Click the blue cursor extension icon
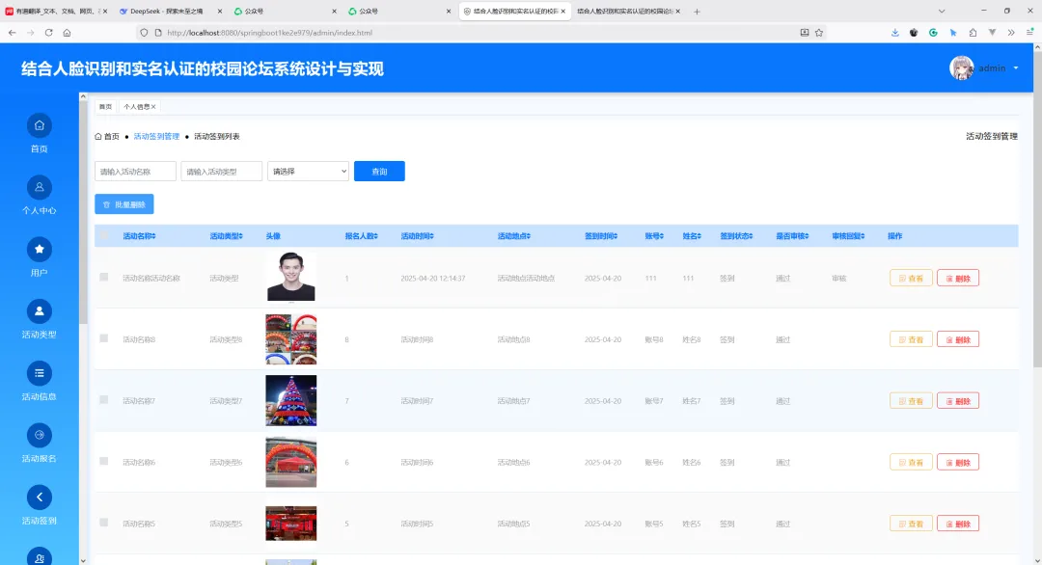 (953, 33)
